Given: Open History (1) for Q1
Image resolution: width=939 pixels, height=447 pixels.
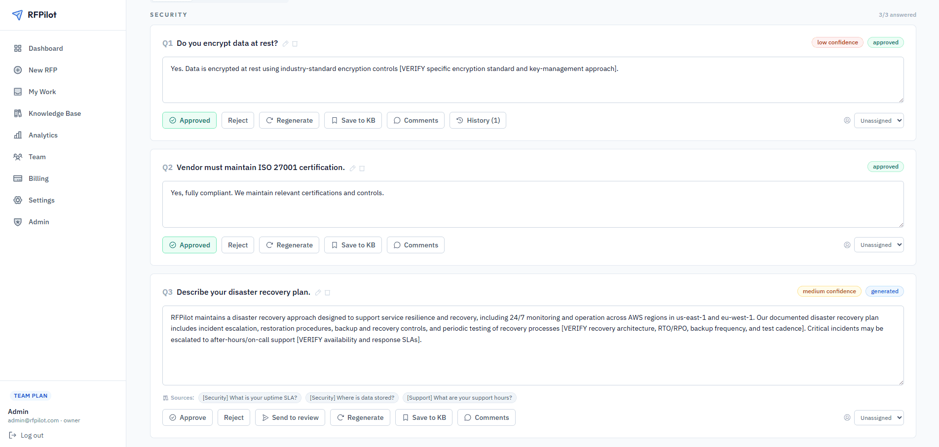Looking at the screenshot, I should 478,120.
